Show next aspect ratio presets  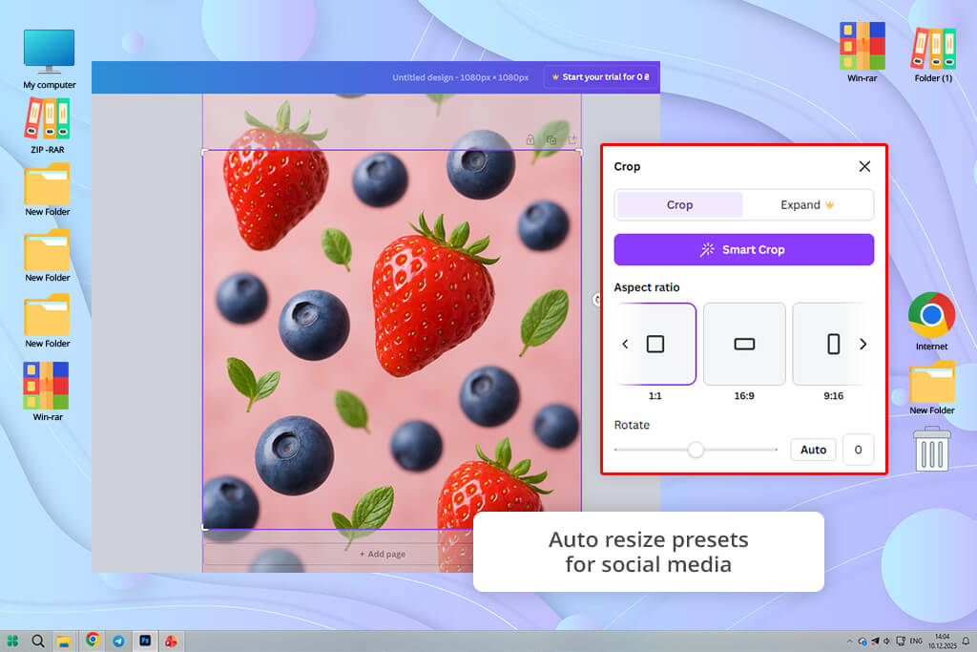pos(863,344)
